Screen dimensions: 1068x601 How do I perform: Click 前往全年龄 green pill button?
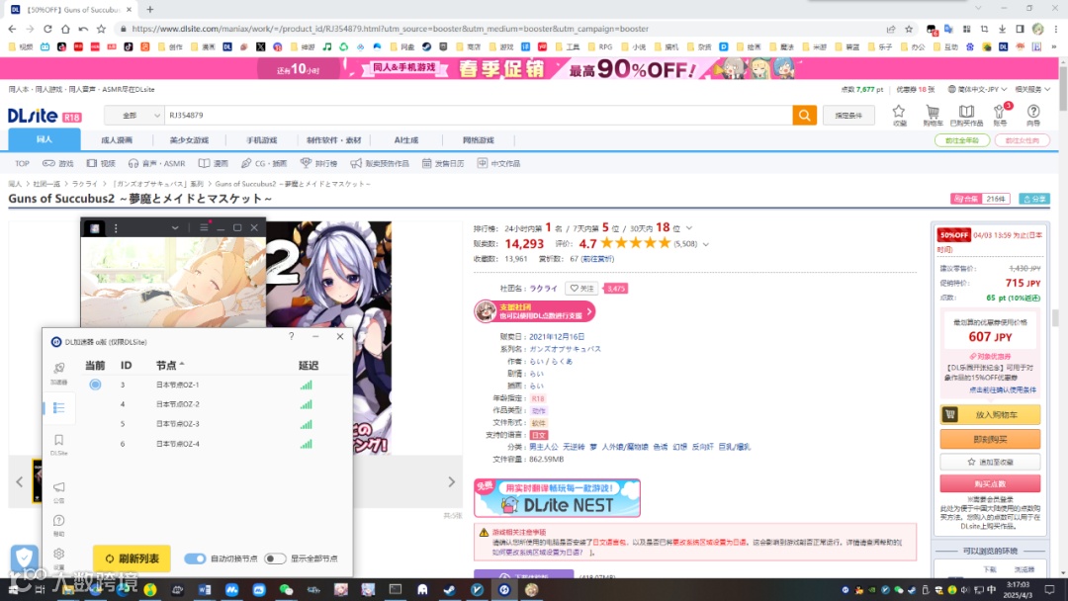(x=962, y=140)
